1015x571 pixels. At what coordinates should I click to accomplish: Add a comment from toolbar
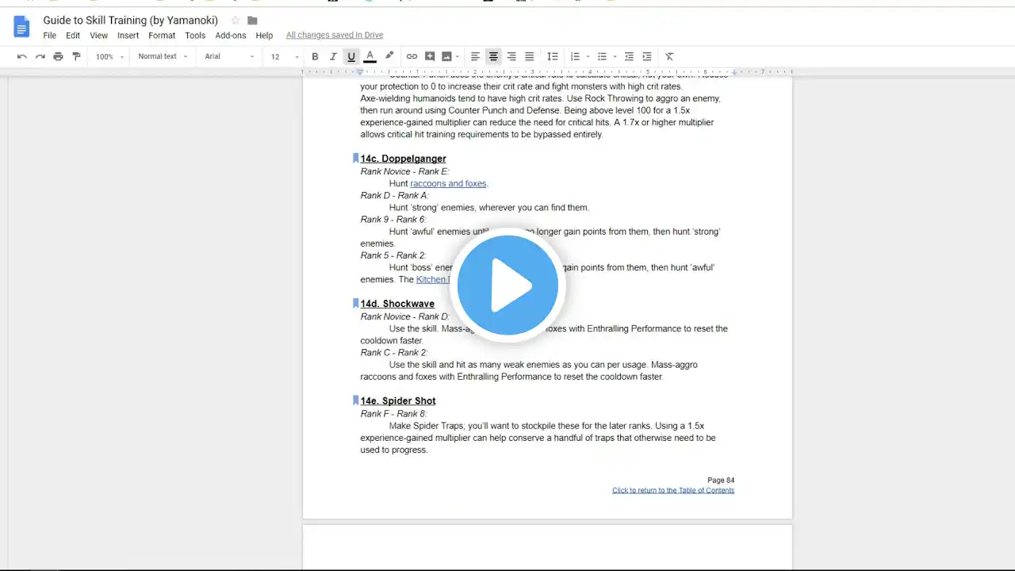(x=430, y=56)
